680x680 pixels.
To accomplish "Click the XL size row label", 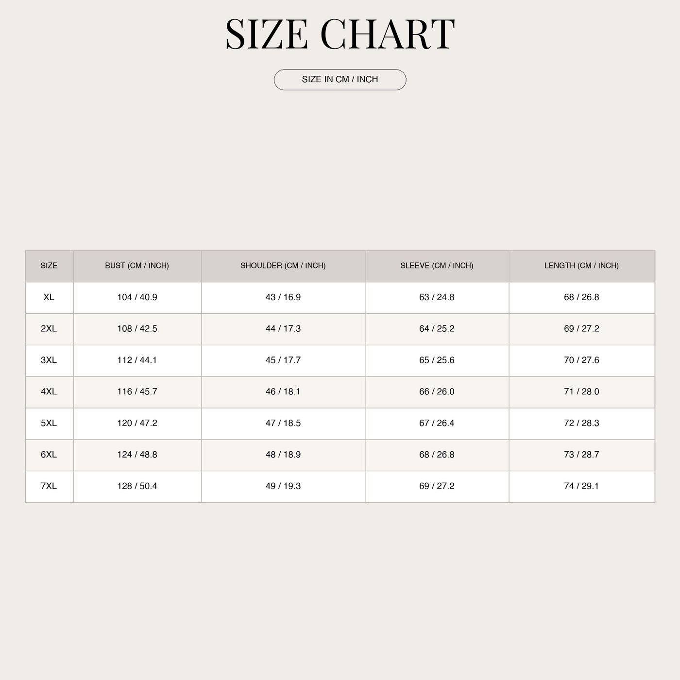I will point(49,297).
